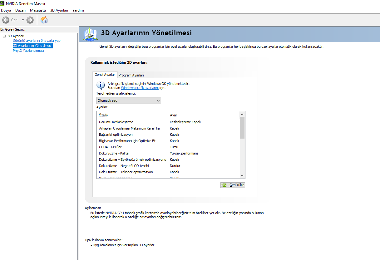Select Bilgisayar Performansı için Optimize Et row
This screenshot has height=260, width=380.
[x=168, y=141]
